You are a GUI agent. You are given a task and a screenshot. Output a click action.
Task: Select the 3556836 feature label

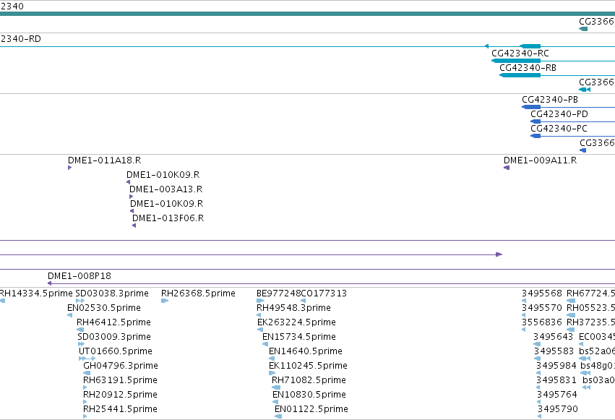542,322
